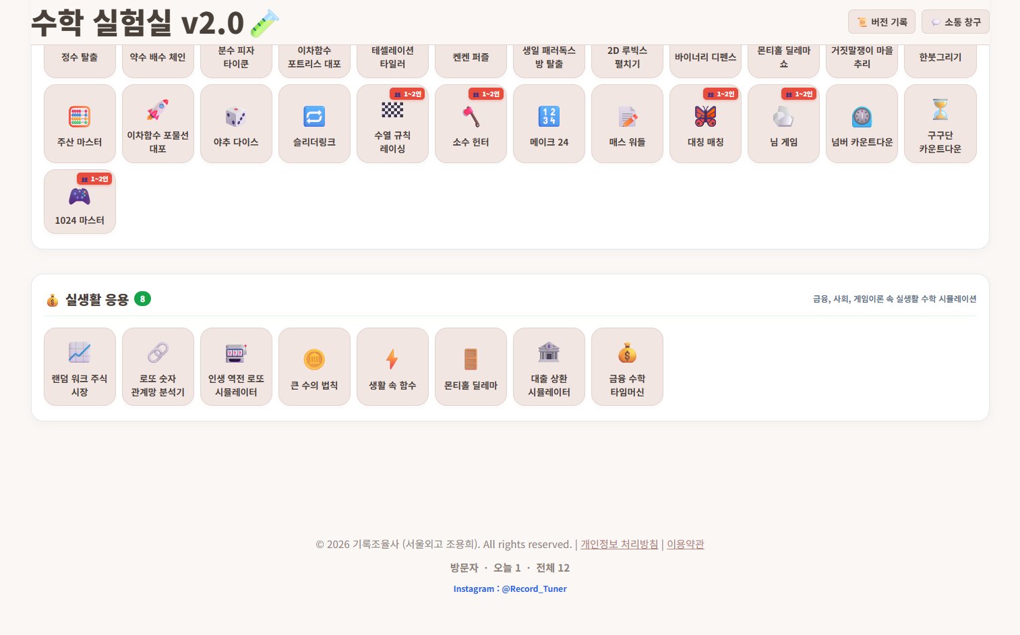Image resolution: width=1020 pixels, height=635 pixels.
Task: Open the 이용약관 footer link
Action: coord(685,544)
